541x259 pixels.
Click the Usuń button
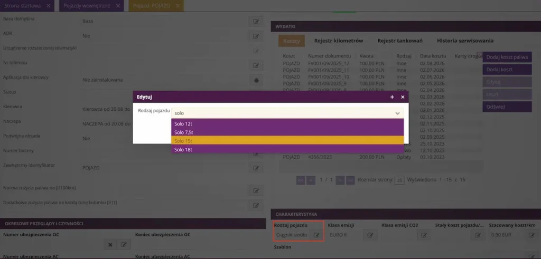coord(507,94)
